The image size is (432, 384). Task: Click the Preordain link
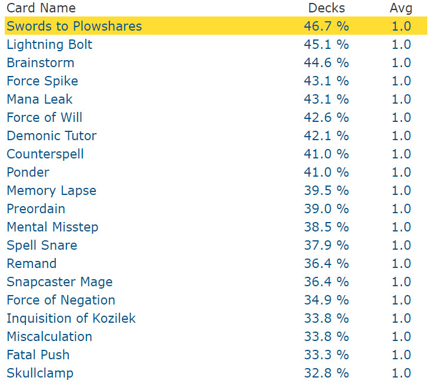pyautogui.click(x=36, y=208)
